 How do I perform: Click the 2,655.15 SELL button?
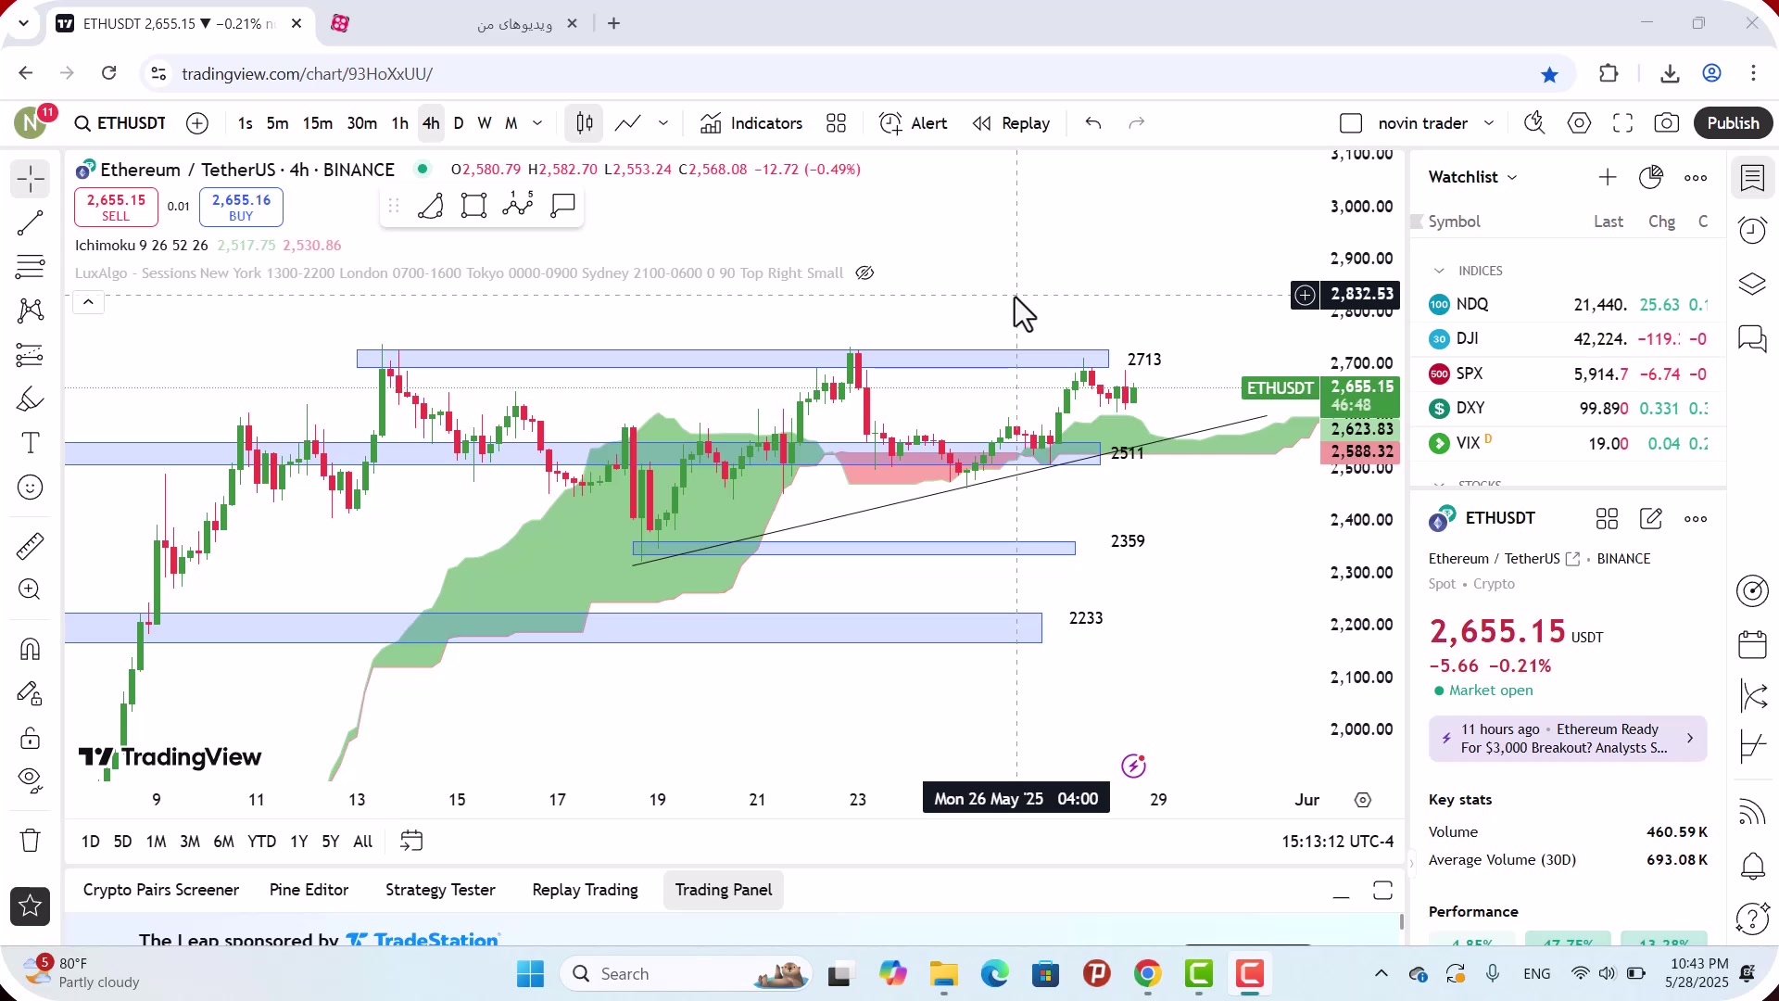(x=116, y=207)
